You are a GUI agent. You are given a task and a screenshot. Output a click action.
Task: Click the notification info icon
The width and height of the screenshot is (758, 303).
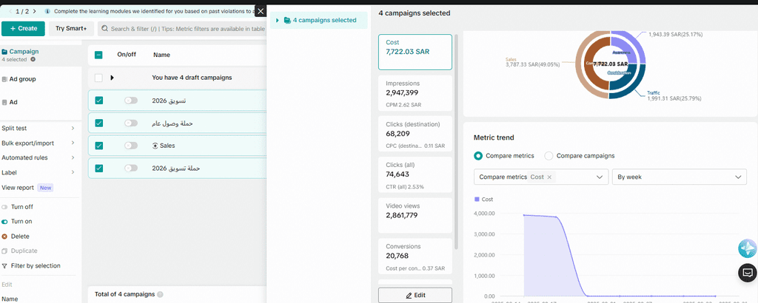[x=47, y=10]
